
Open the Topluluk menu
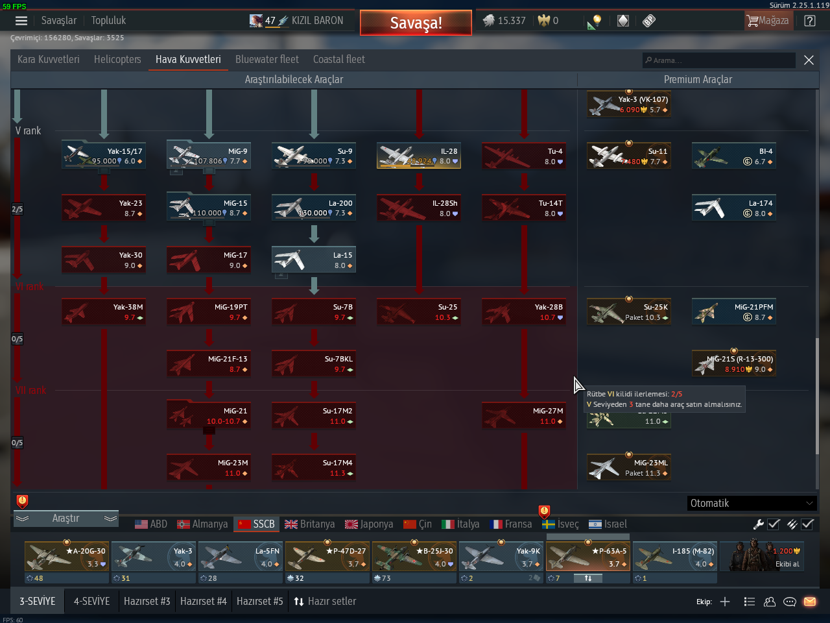[x=109, y=21]
